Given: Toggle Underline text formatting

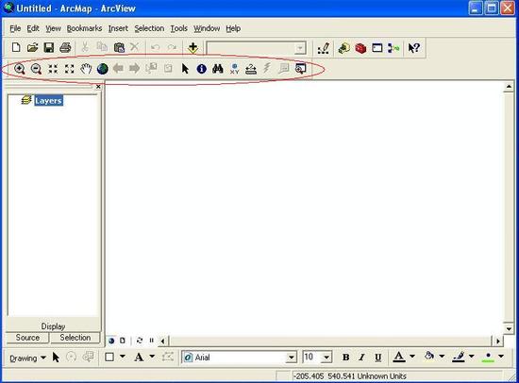Looking at the screenshot, I should pyautogui.click(x=377, y=358).
